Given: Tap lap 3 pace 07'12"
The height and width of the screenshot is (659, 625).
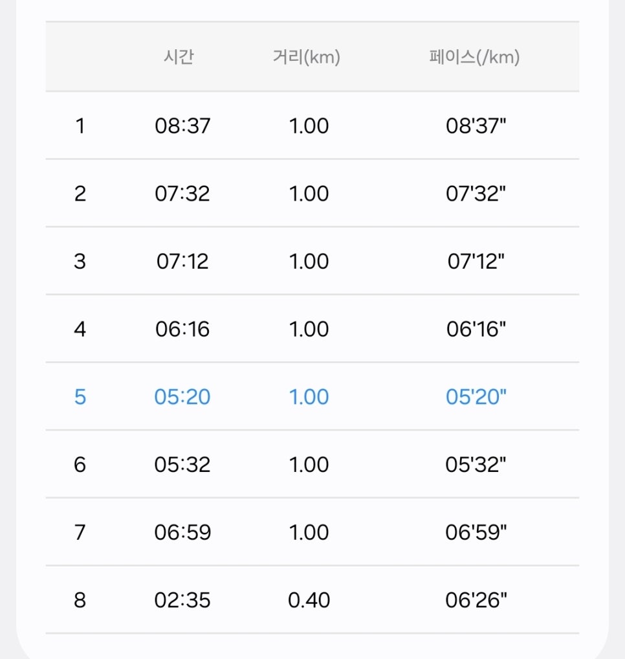Looking at the screenshot, I should tap(476, 261).
